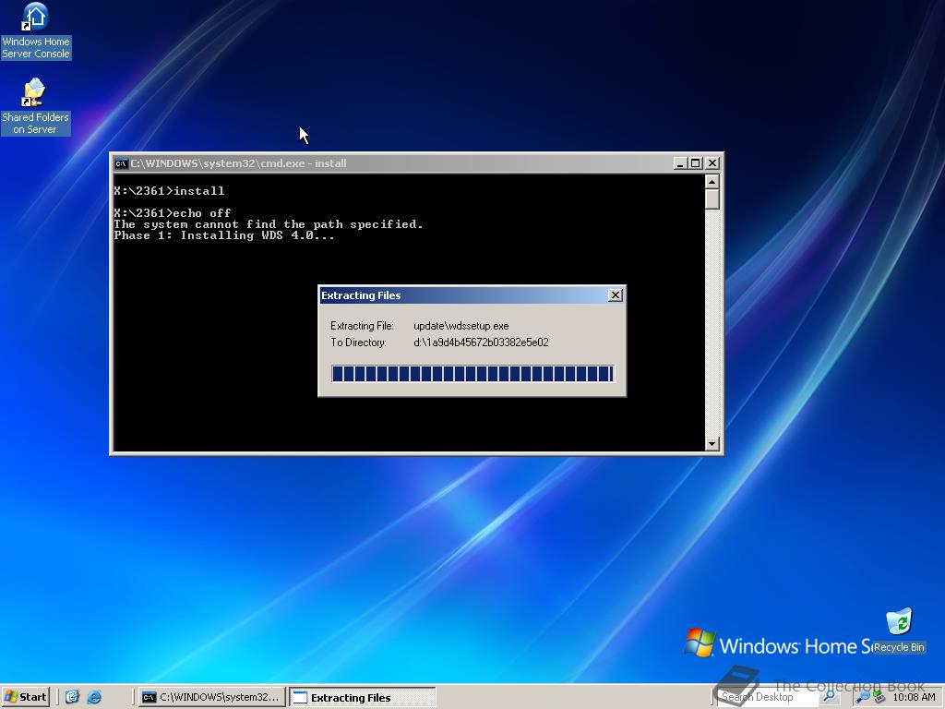Click the 10:08 AM taskbar clock
The width and height of the screenshot is (945, 709).
point(914,697)
